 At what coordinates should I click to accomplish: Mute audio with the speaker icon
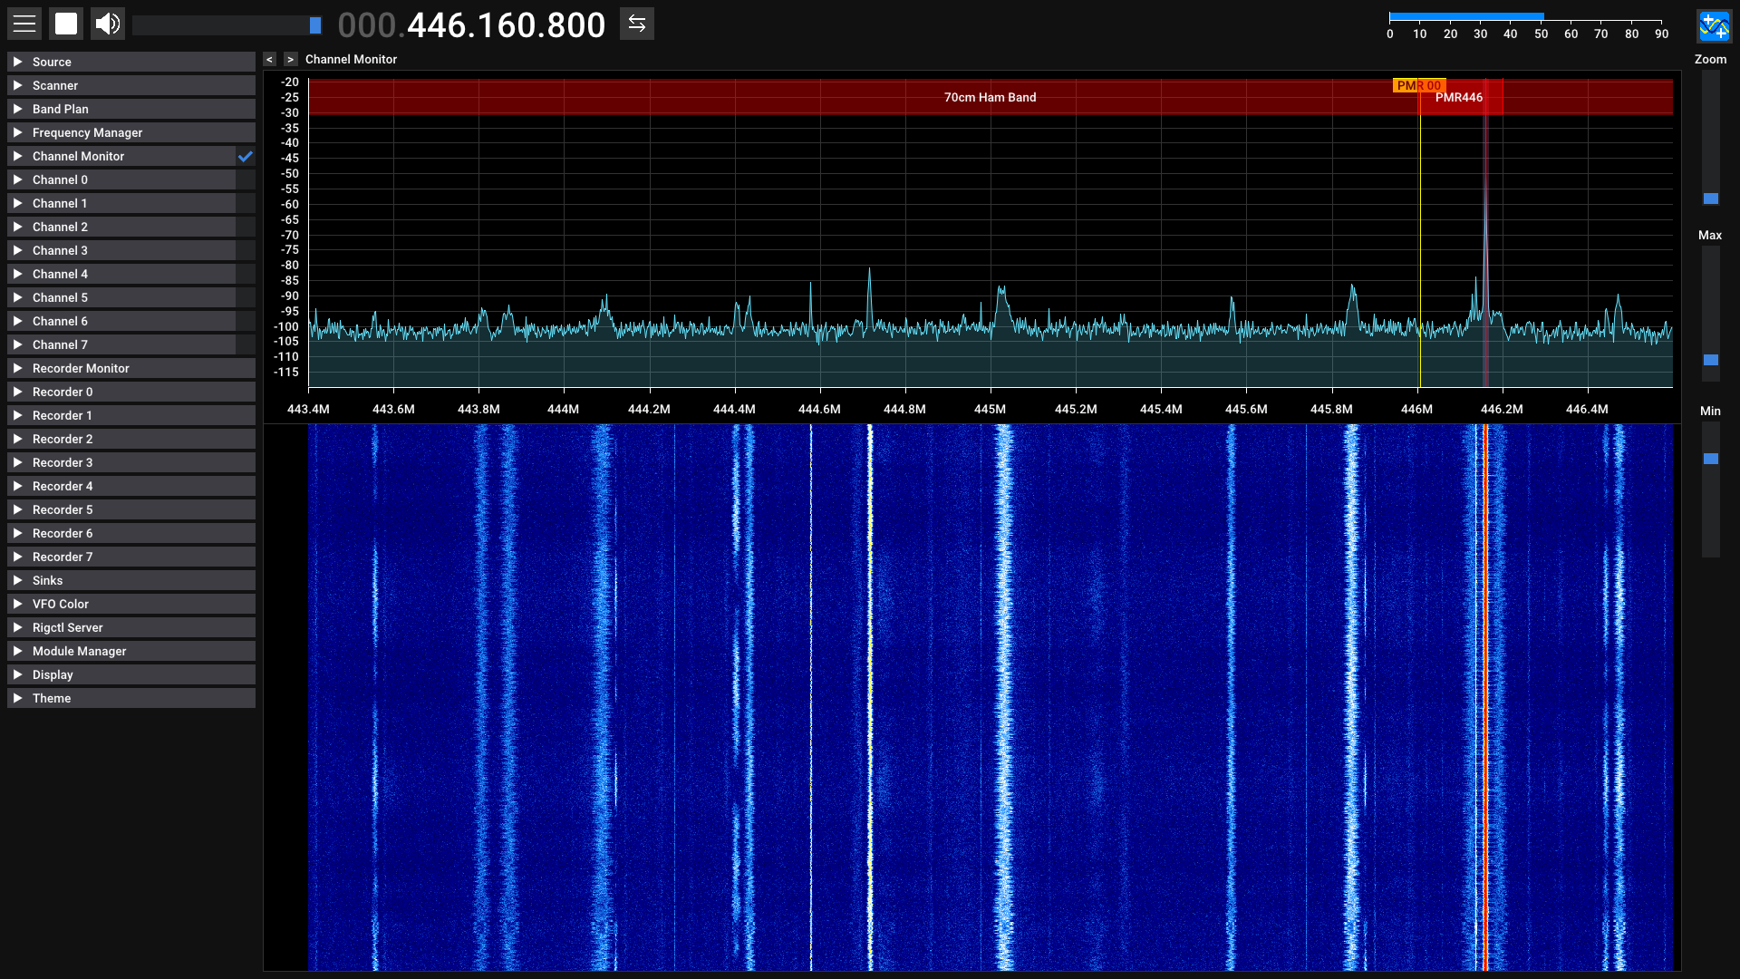[108, 24]
